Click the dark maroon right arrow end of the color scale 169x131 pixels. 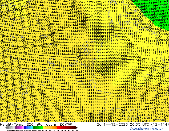coord(77,128)
